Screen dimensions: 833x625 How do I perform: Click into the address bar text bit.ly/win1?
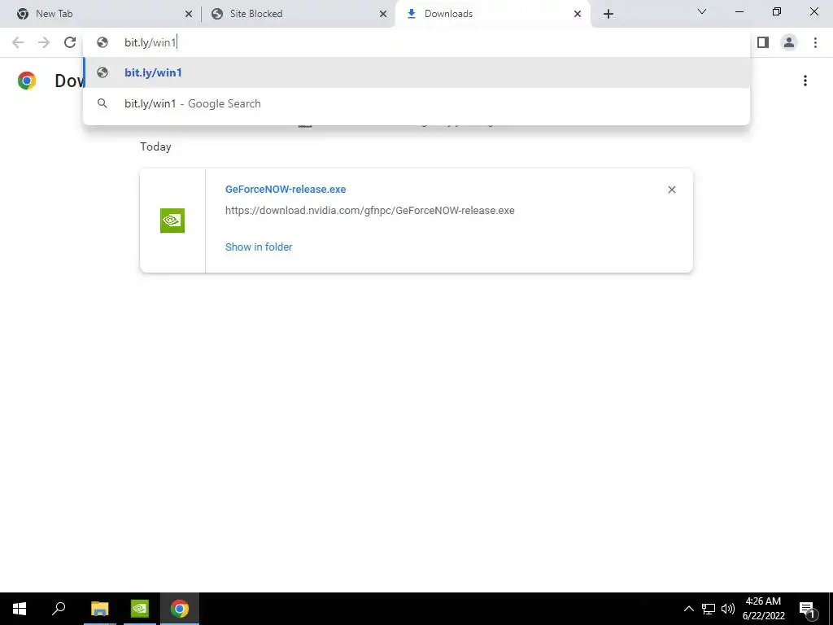click(x=150, y=42)
